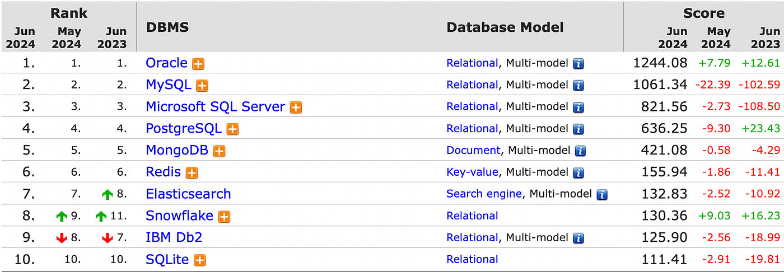This screenshot has width=784, height=272.
Task: Select PostgreSQL score 636.25
Action: click(664, 129)
